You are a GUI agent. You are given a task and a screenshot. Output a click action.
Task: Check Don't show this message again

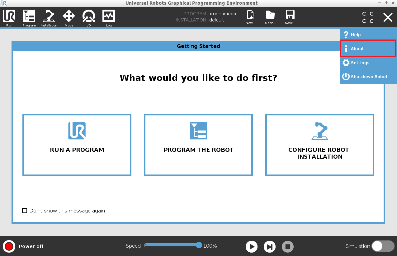[25, 211]
